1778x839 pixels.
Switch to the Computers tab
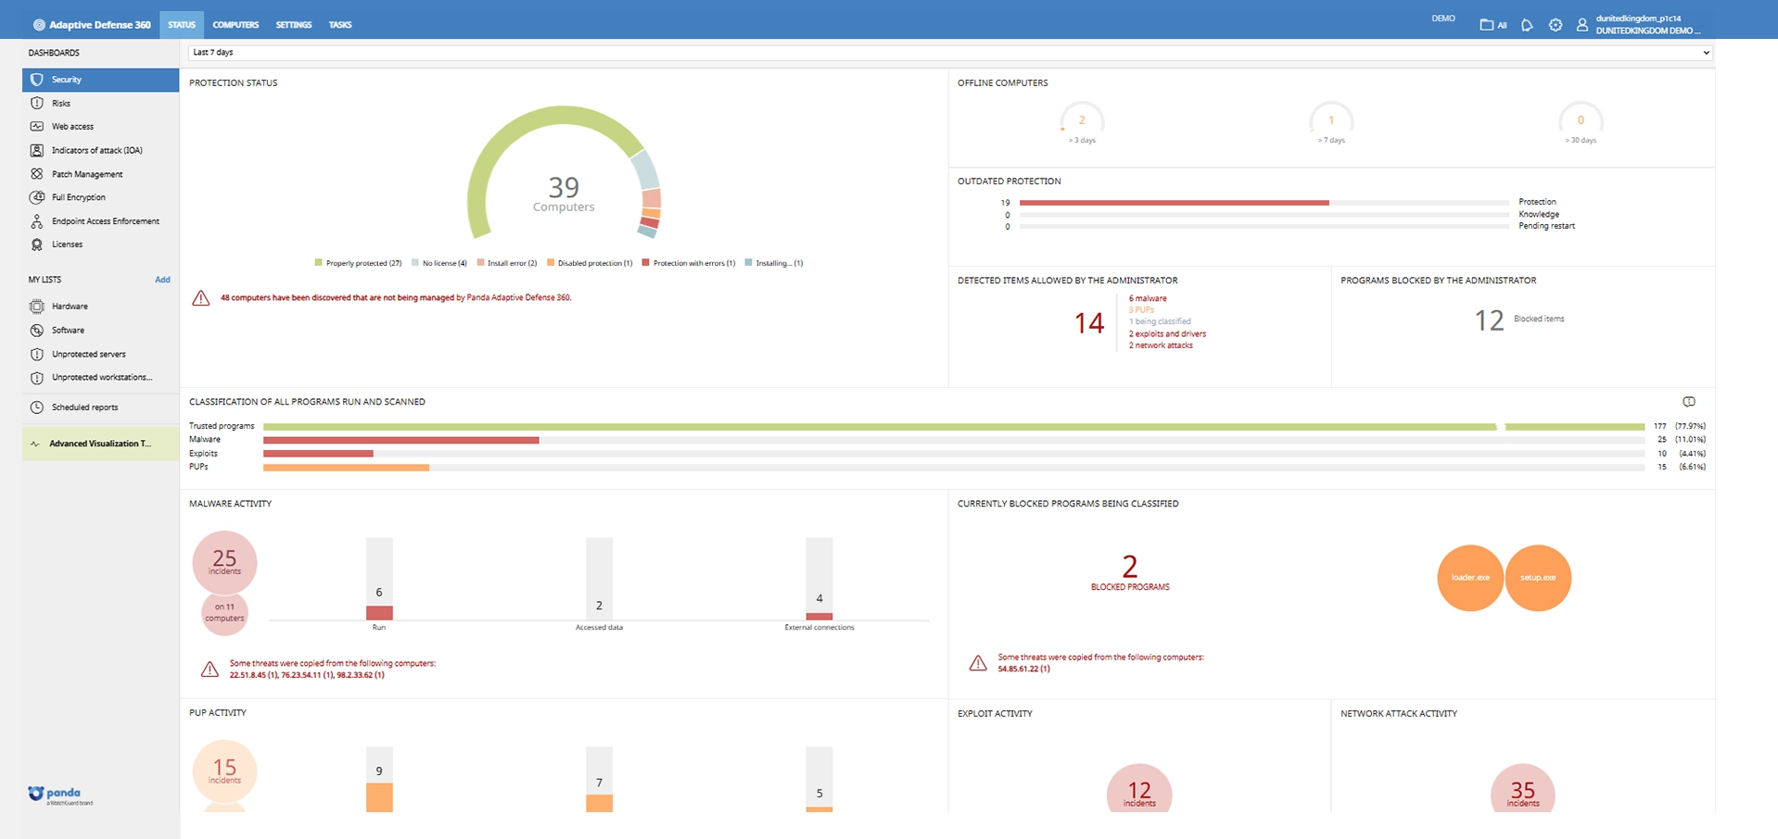click(x=235, y=25)
